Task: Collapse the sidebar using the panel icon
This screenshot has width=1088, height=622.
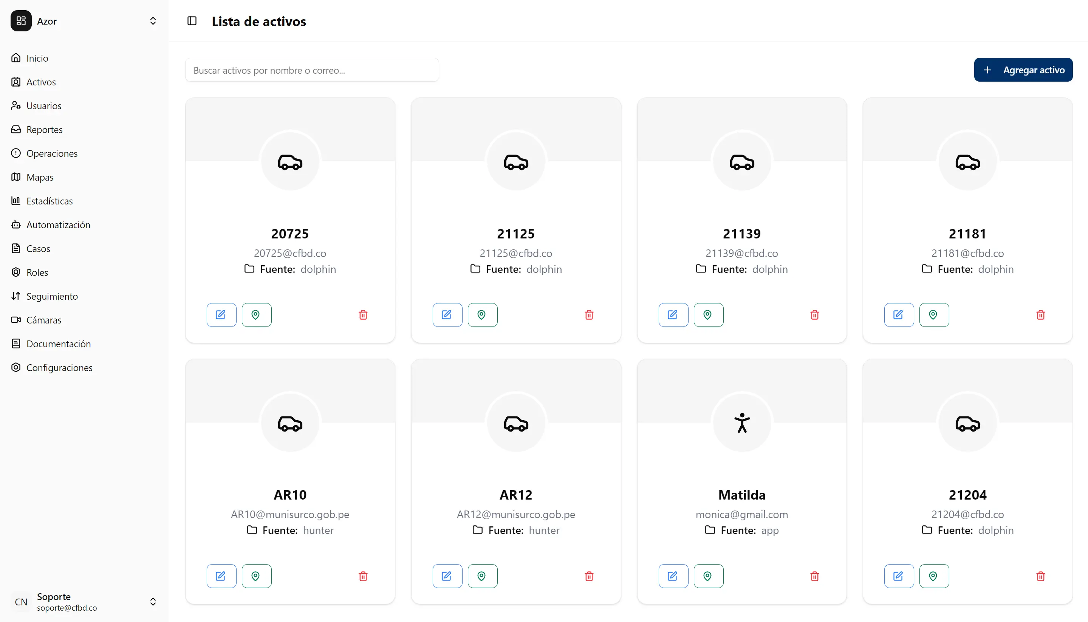Action: [192, 21]
